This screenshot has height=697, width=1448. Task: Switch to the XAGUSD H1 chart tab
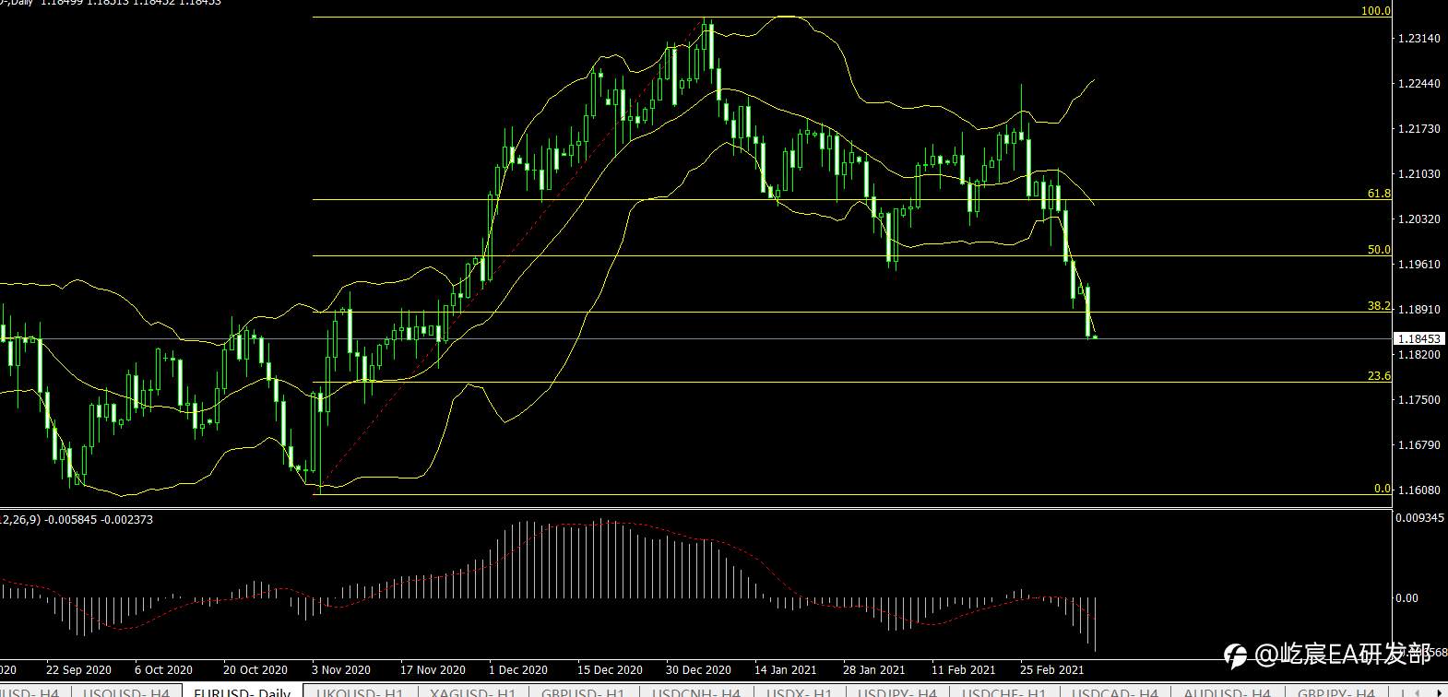click(473, 691)
